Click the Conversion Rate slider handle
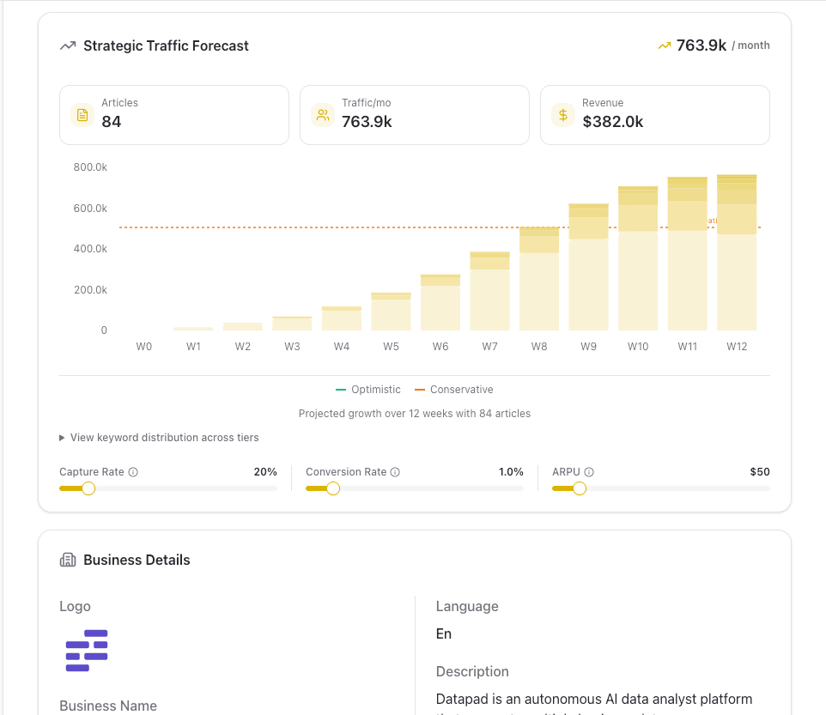The image size is (826, 715). (x=334, y=488)
